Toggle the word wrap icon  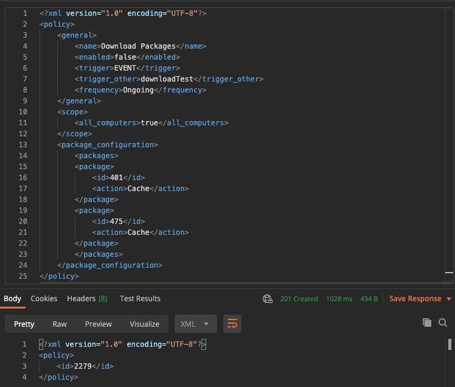pos(232,324)
